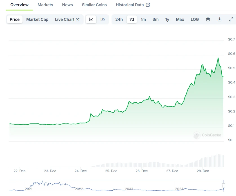
Task: Expand chart to fullscreen
Action: coord(231,19)
